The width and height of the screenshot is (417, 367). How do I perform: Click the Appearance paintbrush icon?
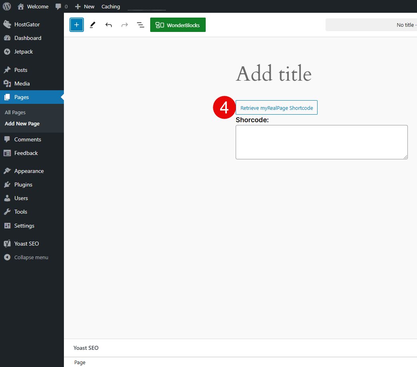7,171
